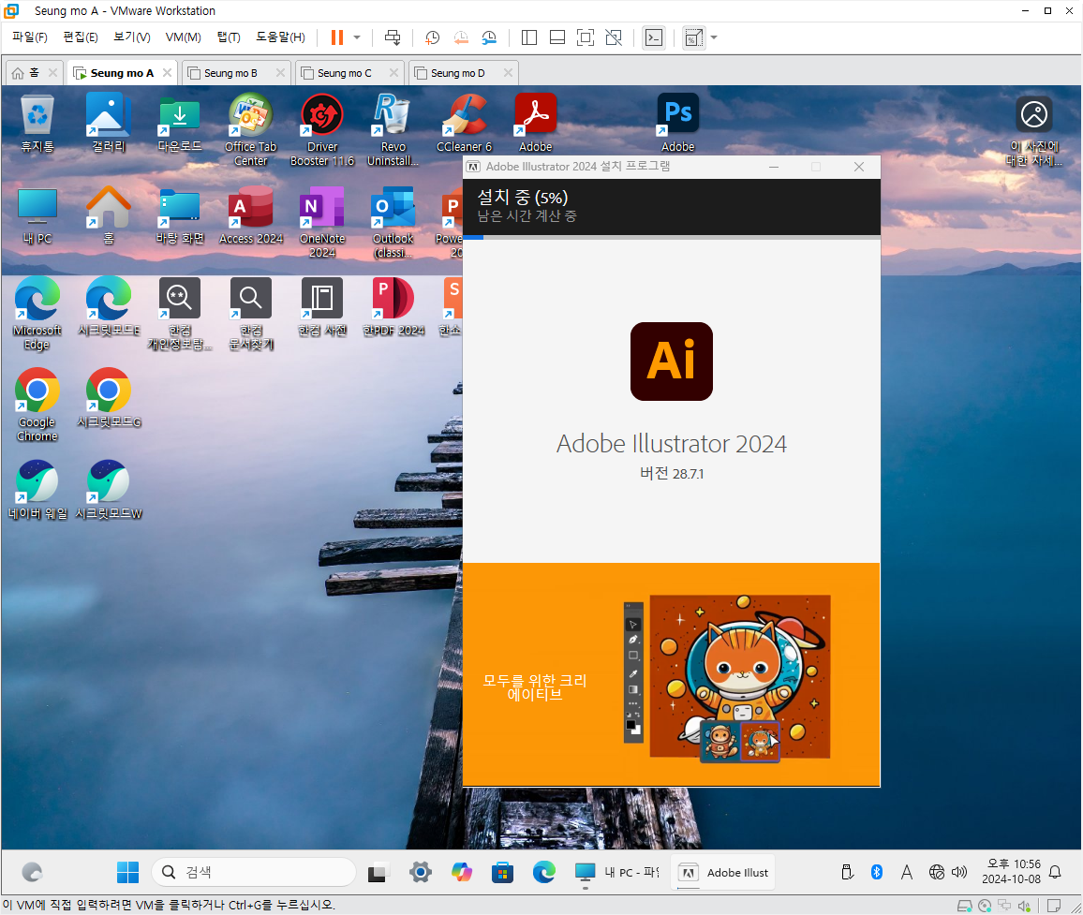
Task: Open the 다운로드 folder shortcut
Action: coord(180,123)
